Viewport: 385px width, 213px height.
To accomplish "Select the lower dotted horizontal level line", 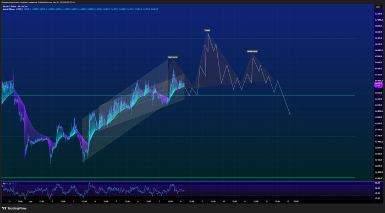I will click(178, 136).
